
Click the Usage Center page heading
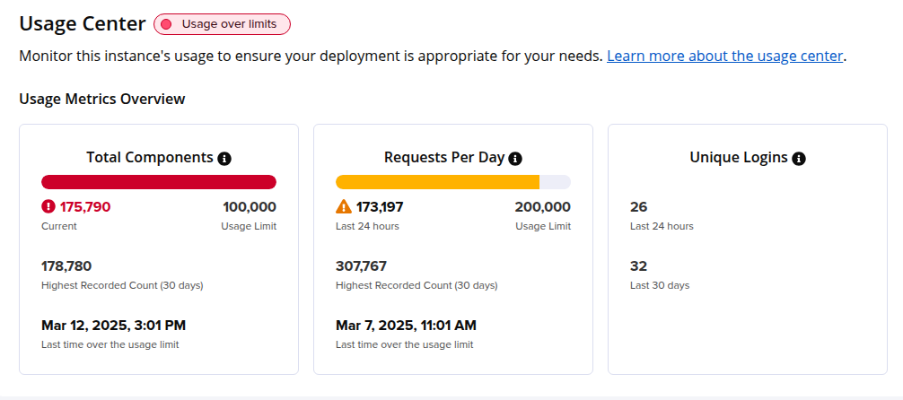pyautogui.click(x=82, y=24)
